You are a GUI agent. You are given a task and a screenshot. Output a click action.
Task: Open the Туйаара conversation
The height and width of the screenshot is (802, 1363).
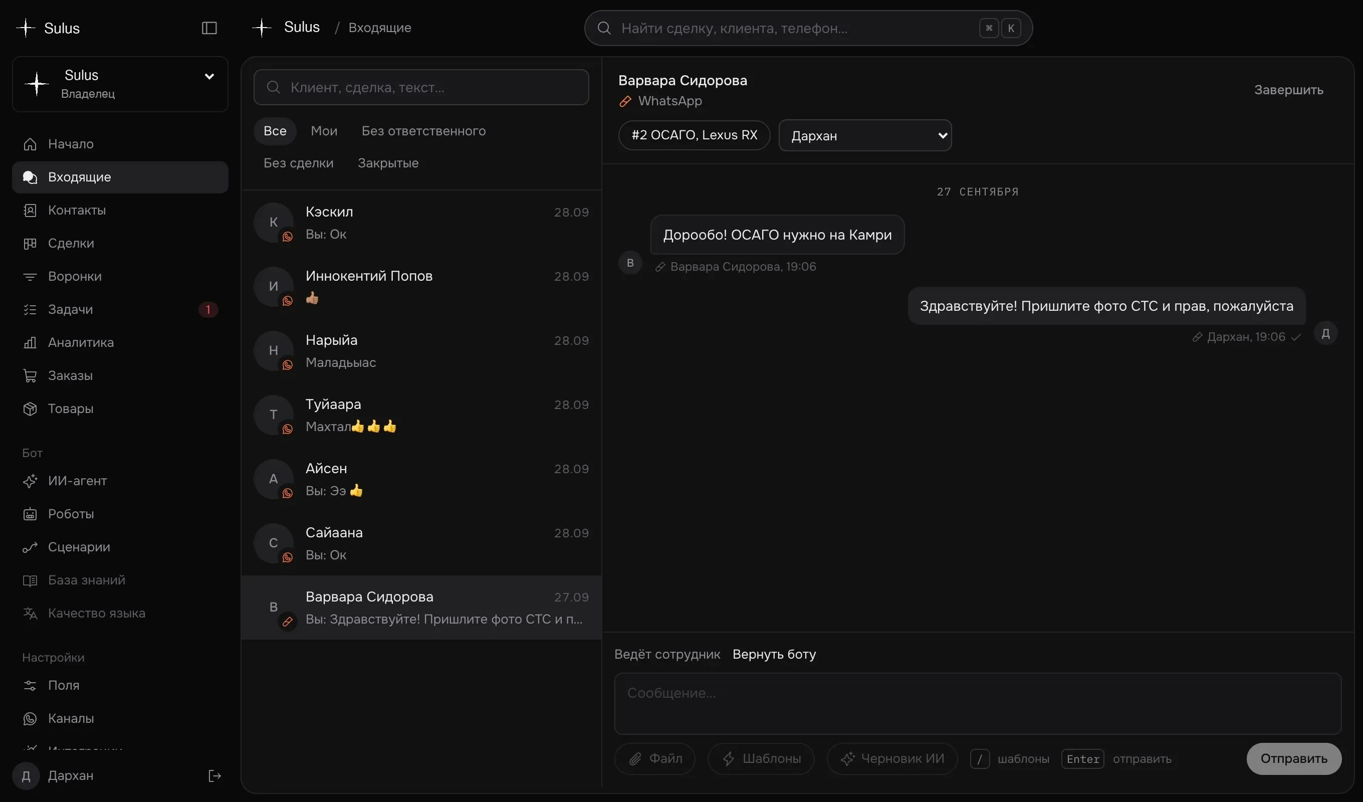coord(421,415)
